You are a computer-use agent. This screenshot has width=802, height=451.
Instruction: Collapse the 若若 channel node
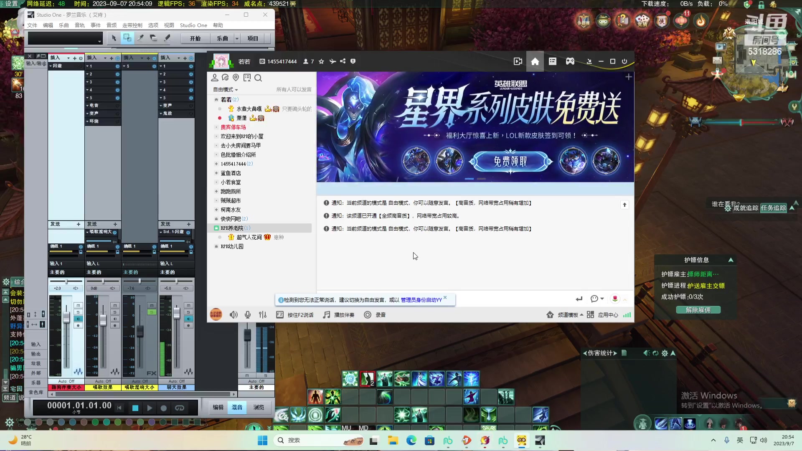click(x=216, y=99)
